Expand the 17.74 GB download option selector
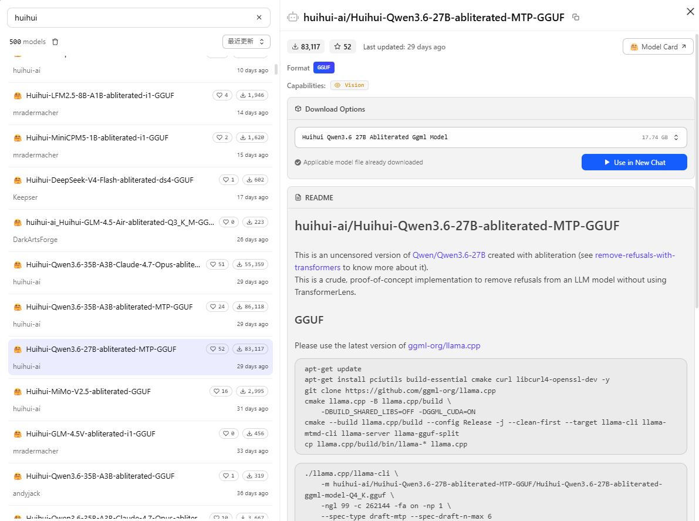699x521 pixels. (491, 137)
